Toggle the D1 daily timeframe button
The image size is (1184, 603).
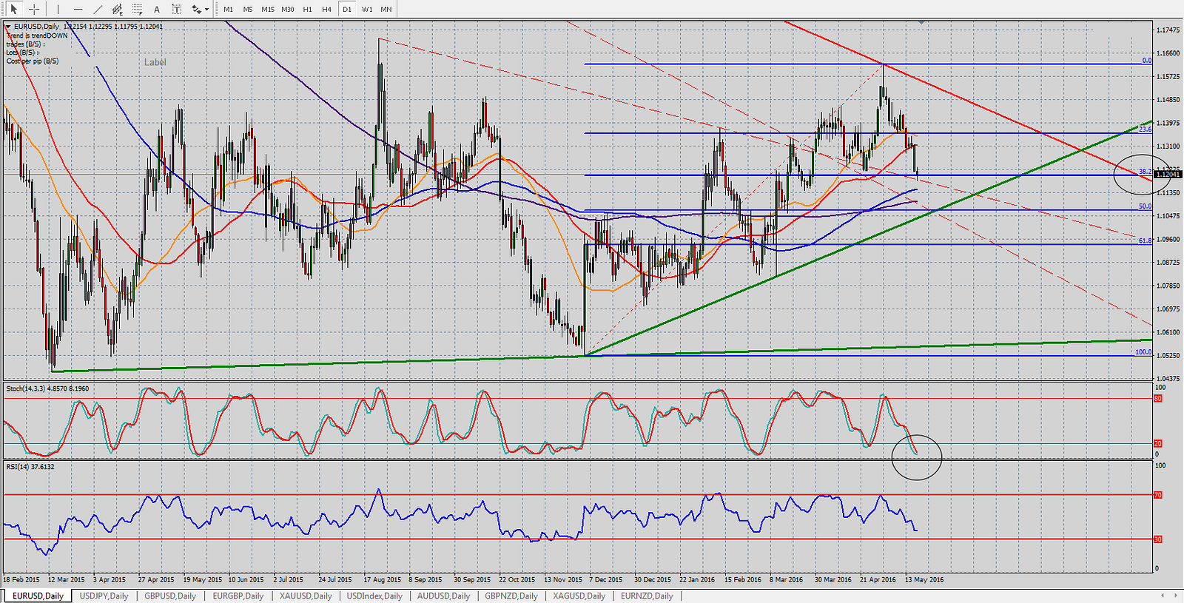[x=347, y=9]
